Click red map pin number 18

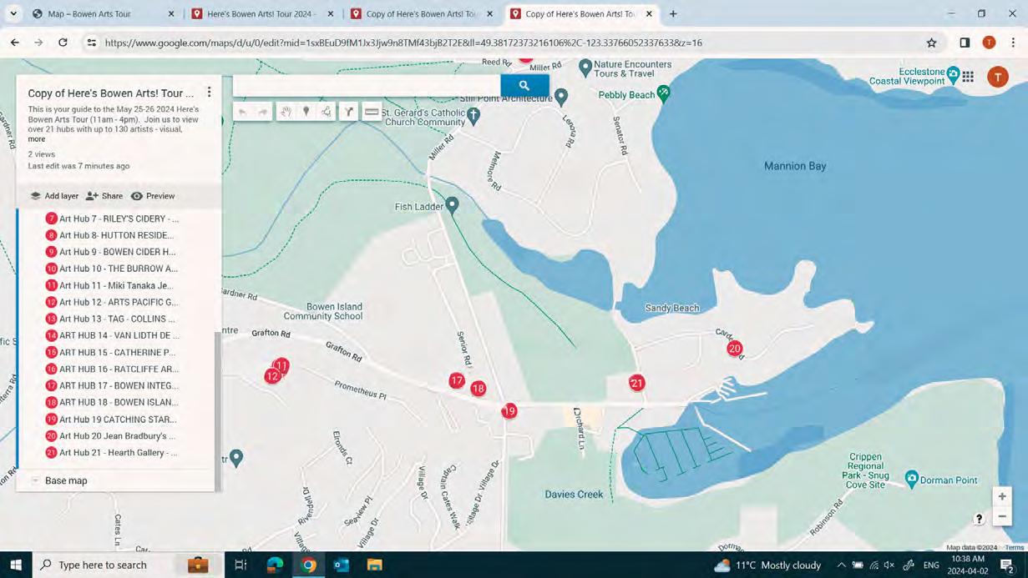(478, 388)
